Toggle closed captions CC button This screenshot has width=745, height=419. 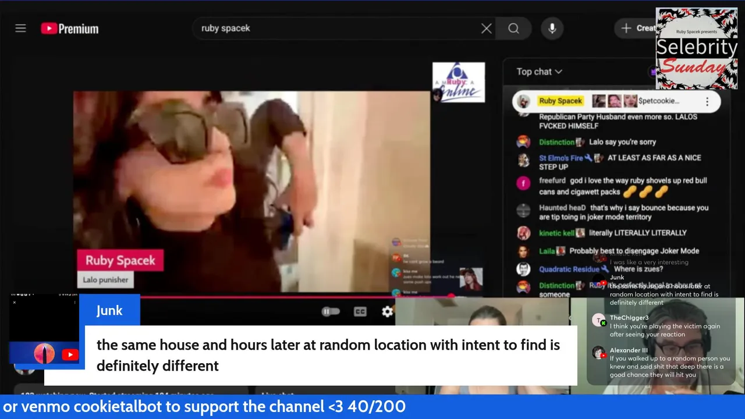pos(360,311)
